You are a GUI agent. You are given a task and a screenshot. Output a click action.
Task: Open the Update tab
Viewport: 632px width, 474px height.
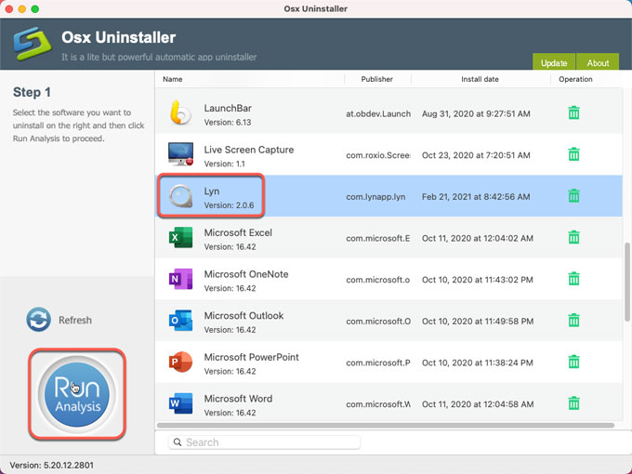click(x=554, y=63)
